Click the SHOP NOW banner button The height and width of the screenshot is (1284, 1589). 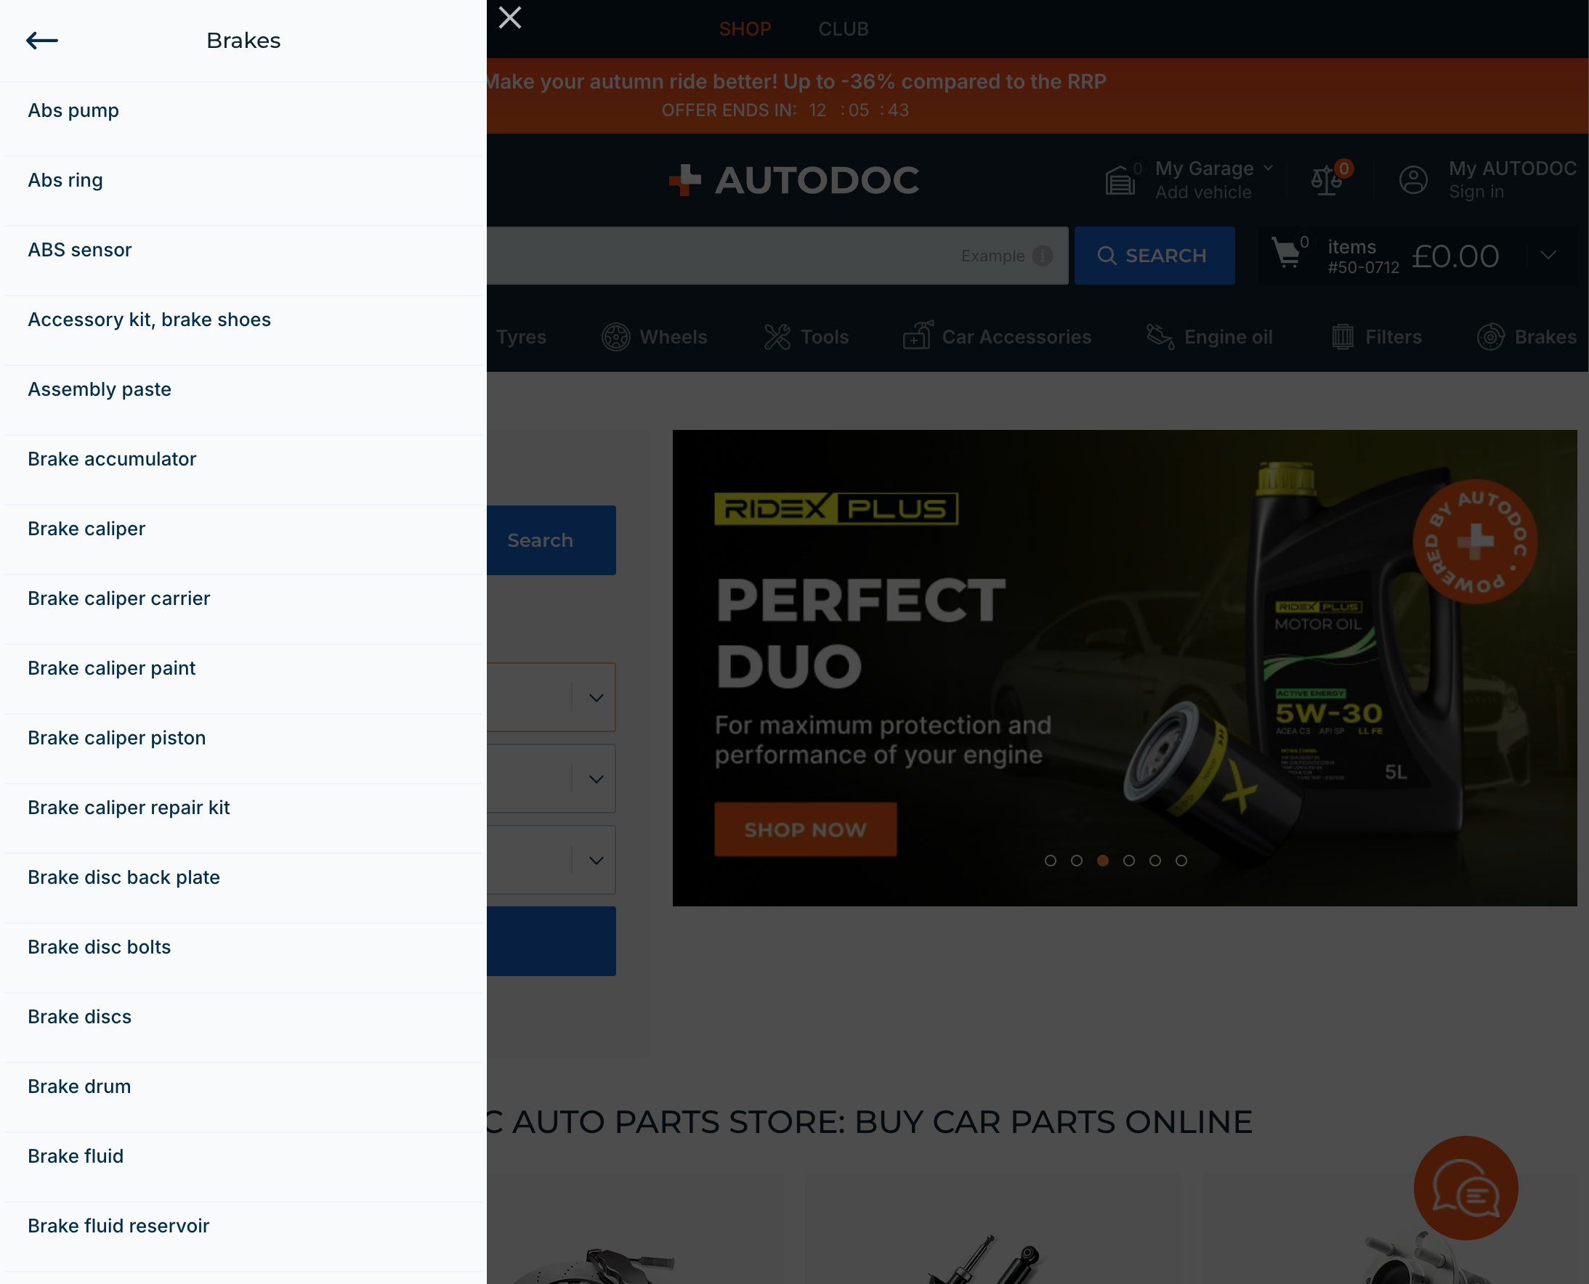point(805,829)
